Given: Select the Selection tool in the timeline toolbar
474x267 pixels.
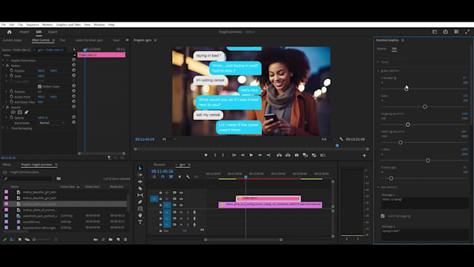Looking at the screenshot, I should 140,168.
